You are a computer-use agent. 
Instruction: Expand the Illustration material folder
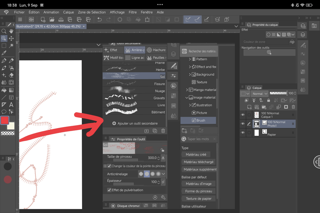(190, 105)
